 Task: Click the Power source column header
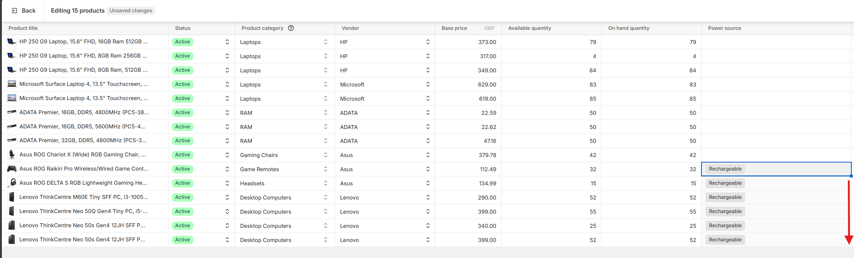(x=724, y=28)
